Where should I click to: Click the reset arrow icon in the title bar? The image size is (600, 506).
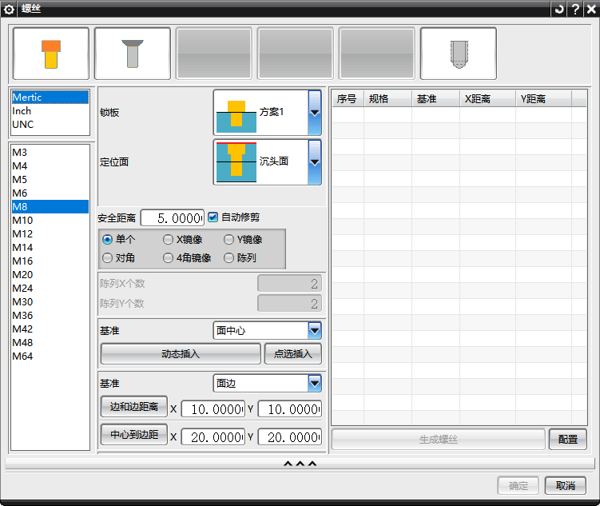[x=559, y=9]
